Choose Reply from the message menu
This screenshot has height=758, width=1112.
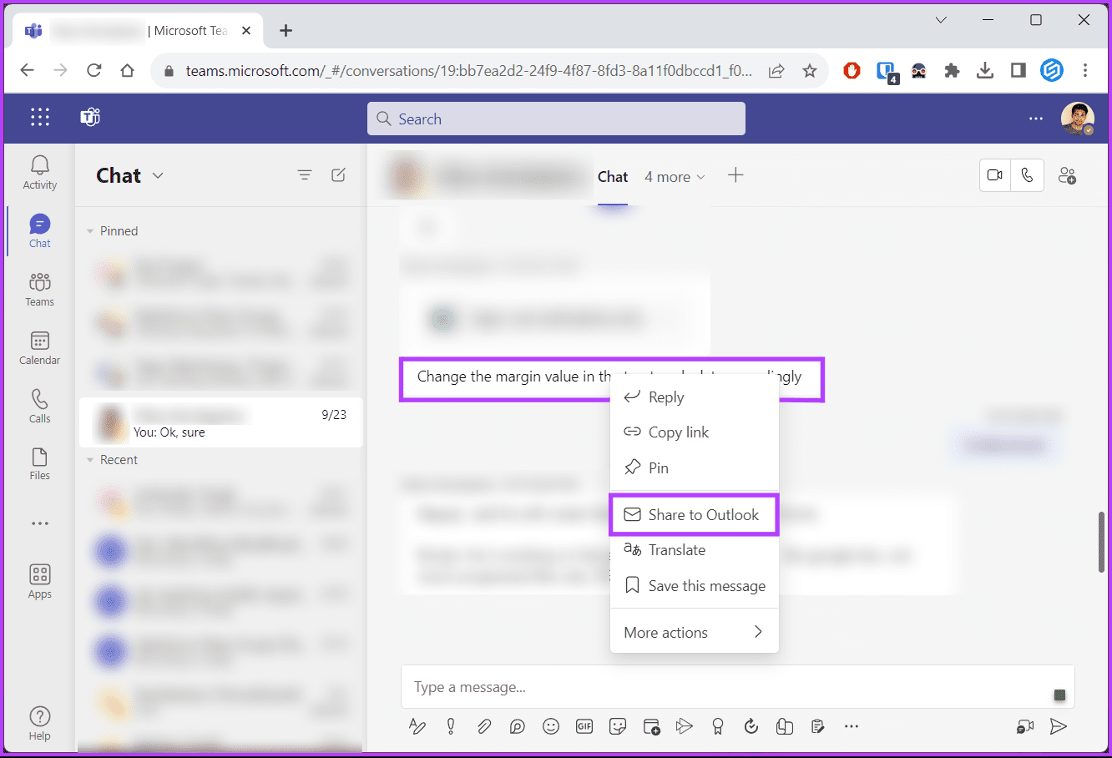pyautogui.click(x=665, y=397)
